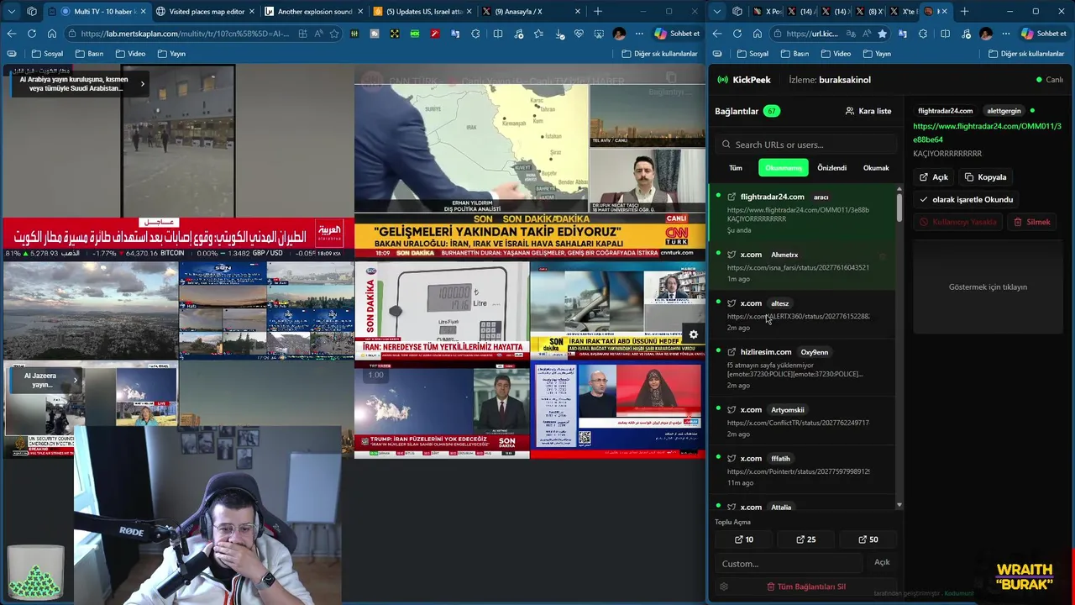Click the Kopyala copy button
This screenshot has height=605, width=1075.
pos(986,177)
